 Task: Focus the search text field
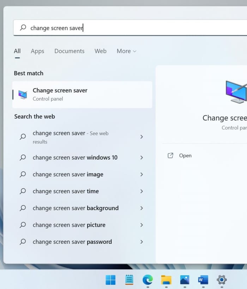130,28
